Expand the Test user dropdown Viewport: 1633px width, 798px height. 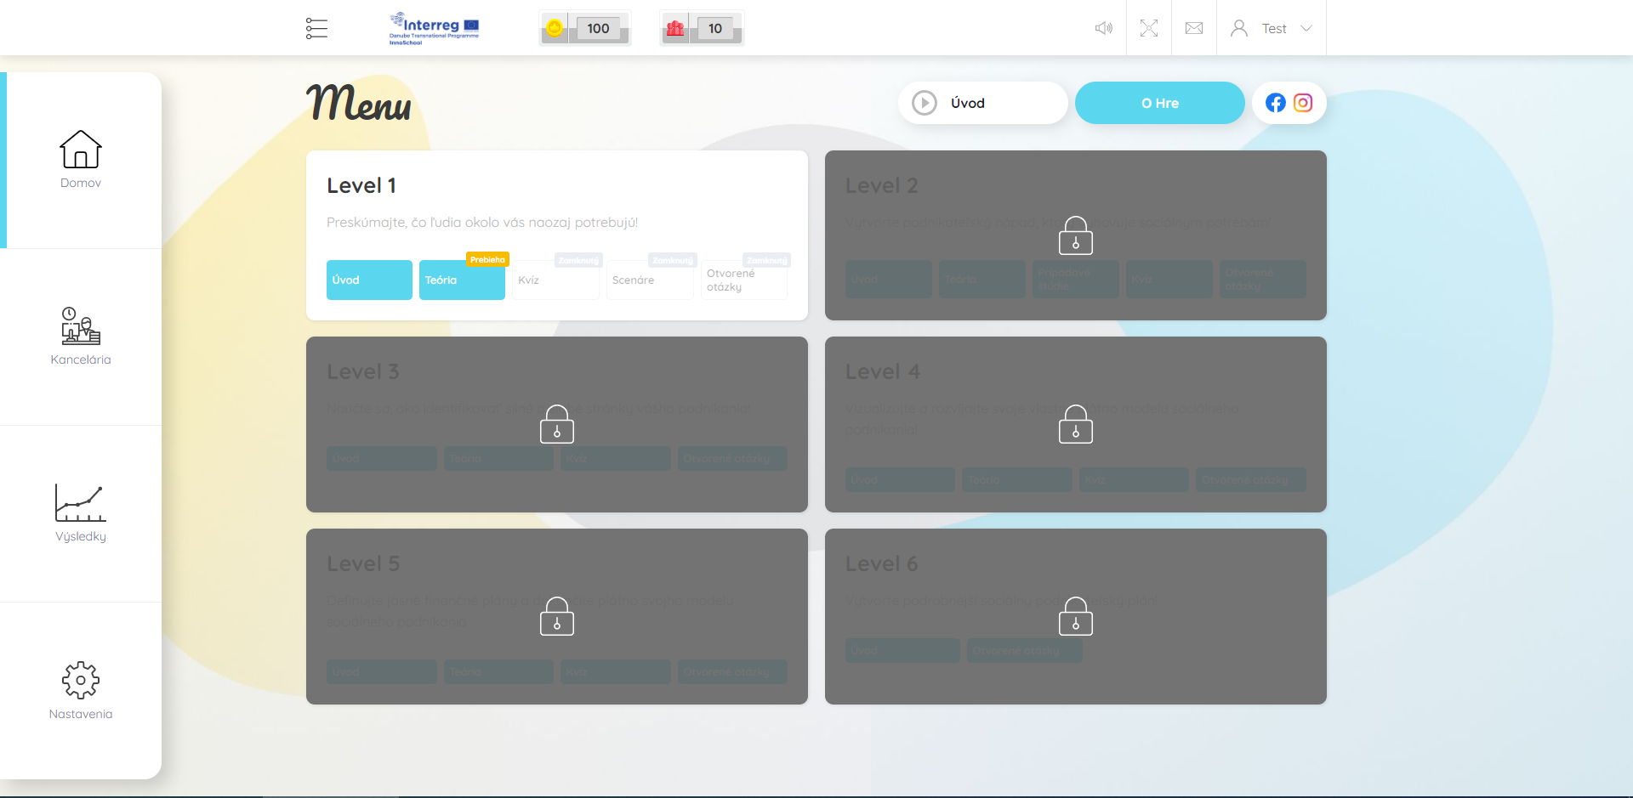1306,28
